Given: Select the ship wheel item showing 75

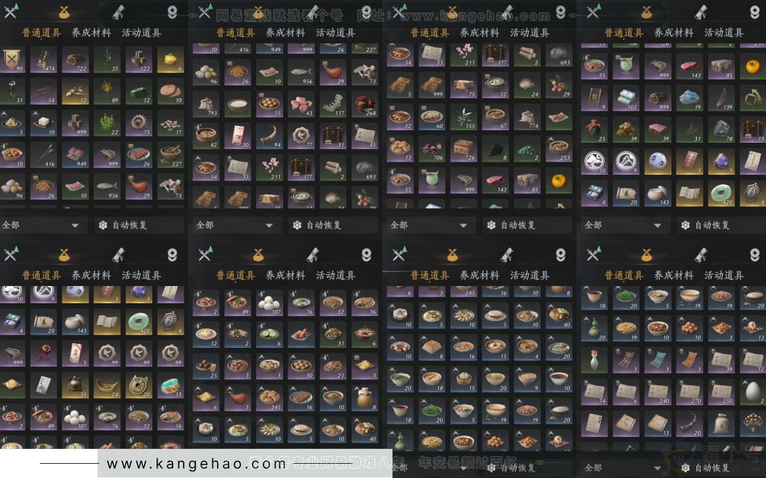Looking at the screenshot, I should [139, 122].
